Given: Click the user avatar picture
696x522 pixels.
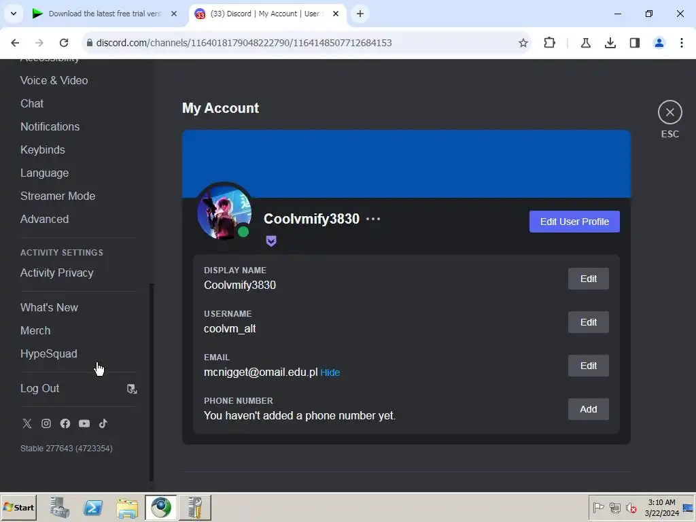Looking at the screenshot, I should 224,212.
